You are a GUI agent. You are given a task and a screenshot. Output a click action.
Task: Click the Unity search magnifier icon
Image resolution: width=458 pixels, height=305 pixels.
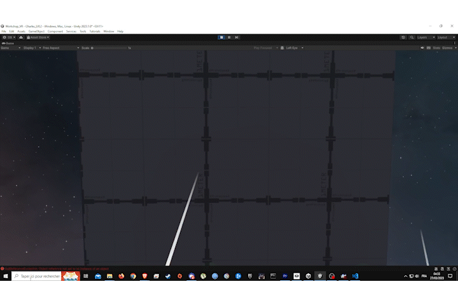tap(412, 37)
